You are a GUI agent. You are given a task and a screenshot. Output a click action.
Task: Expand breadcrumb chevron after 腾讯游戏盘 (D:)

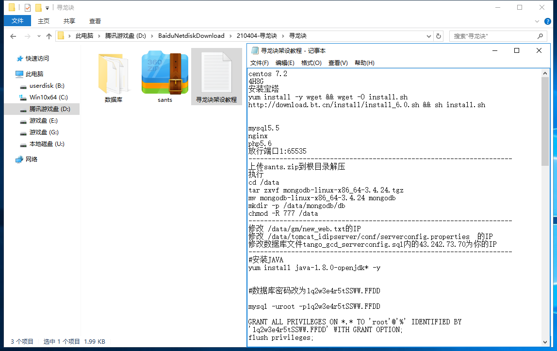point(152,36)
